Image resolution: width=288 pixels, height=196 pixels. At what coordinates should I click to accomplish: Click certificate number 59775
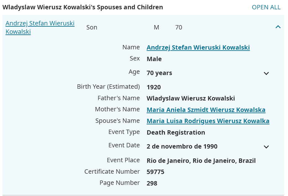coord(155,172)
